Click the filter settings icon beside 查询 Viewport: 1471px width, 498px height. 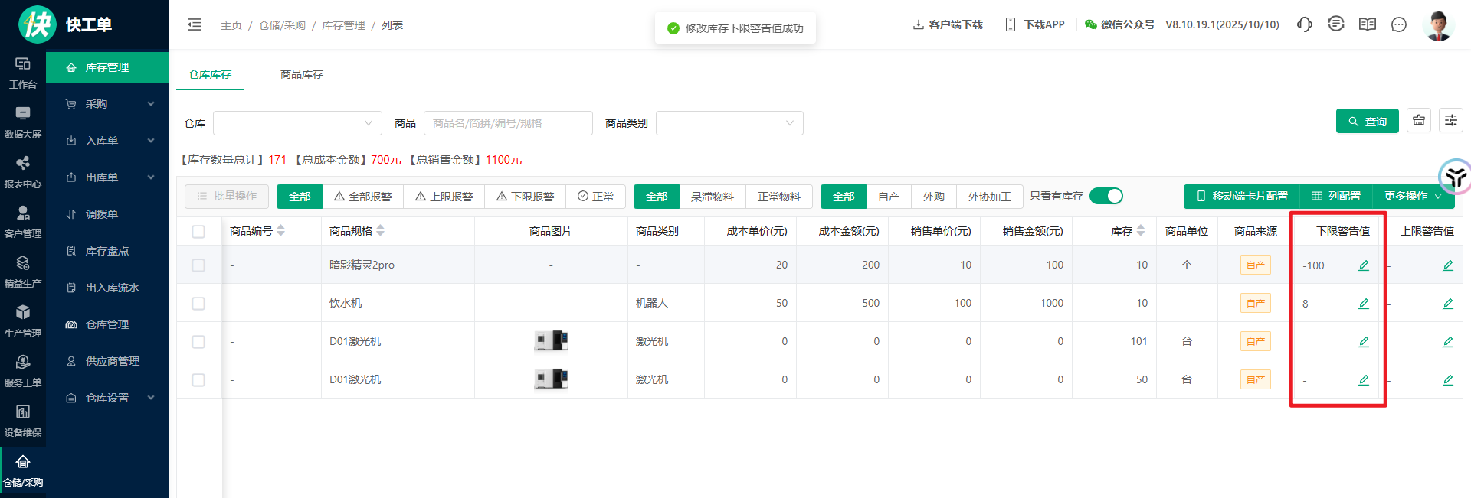point(1450,121)
